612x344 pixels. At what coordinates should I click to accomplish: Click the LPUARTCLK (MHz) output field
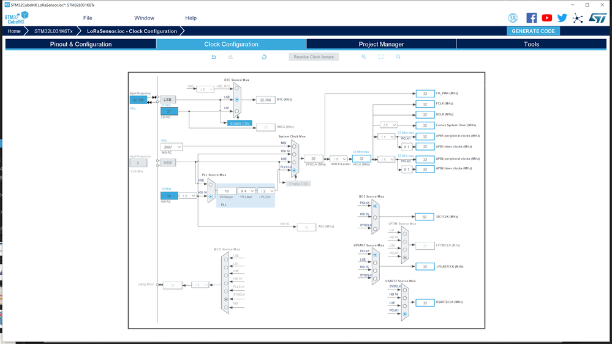pyautogui.click(x=425, y=267)
